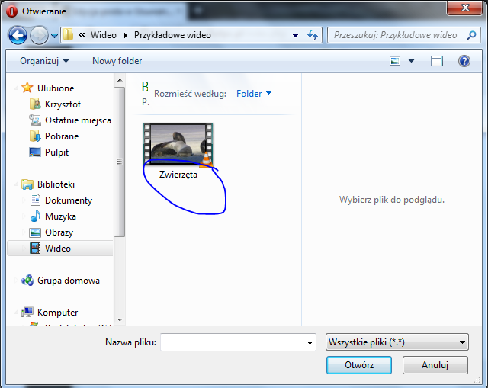Image resolution: width=488 pixels, height=388 pixels.
Task: Click the Komputer computer icon
Action: tap(27, 312)
